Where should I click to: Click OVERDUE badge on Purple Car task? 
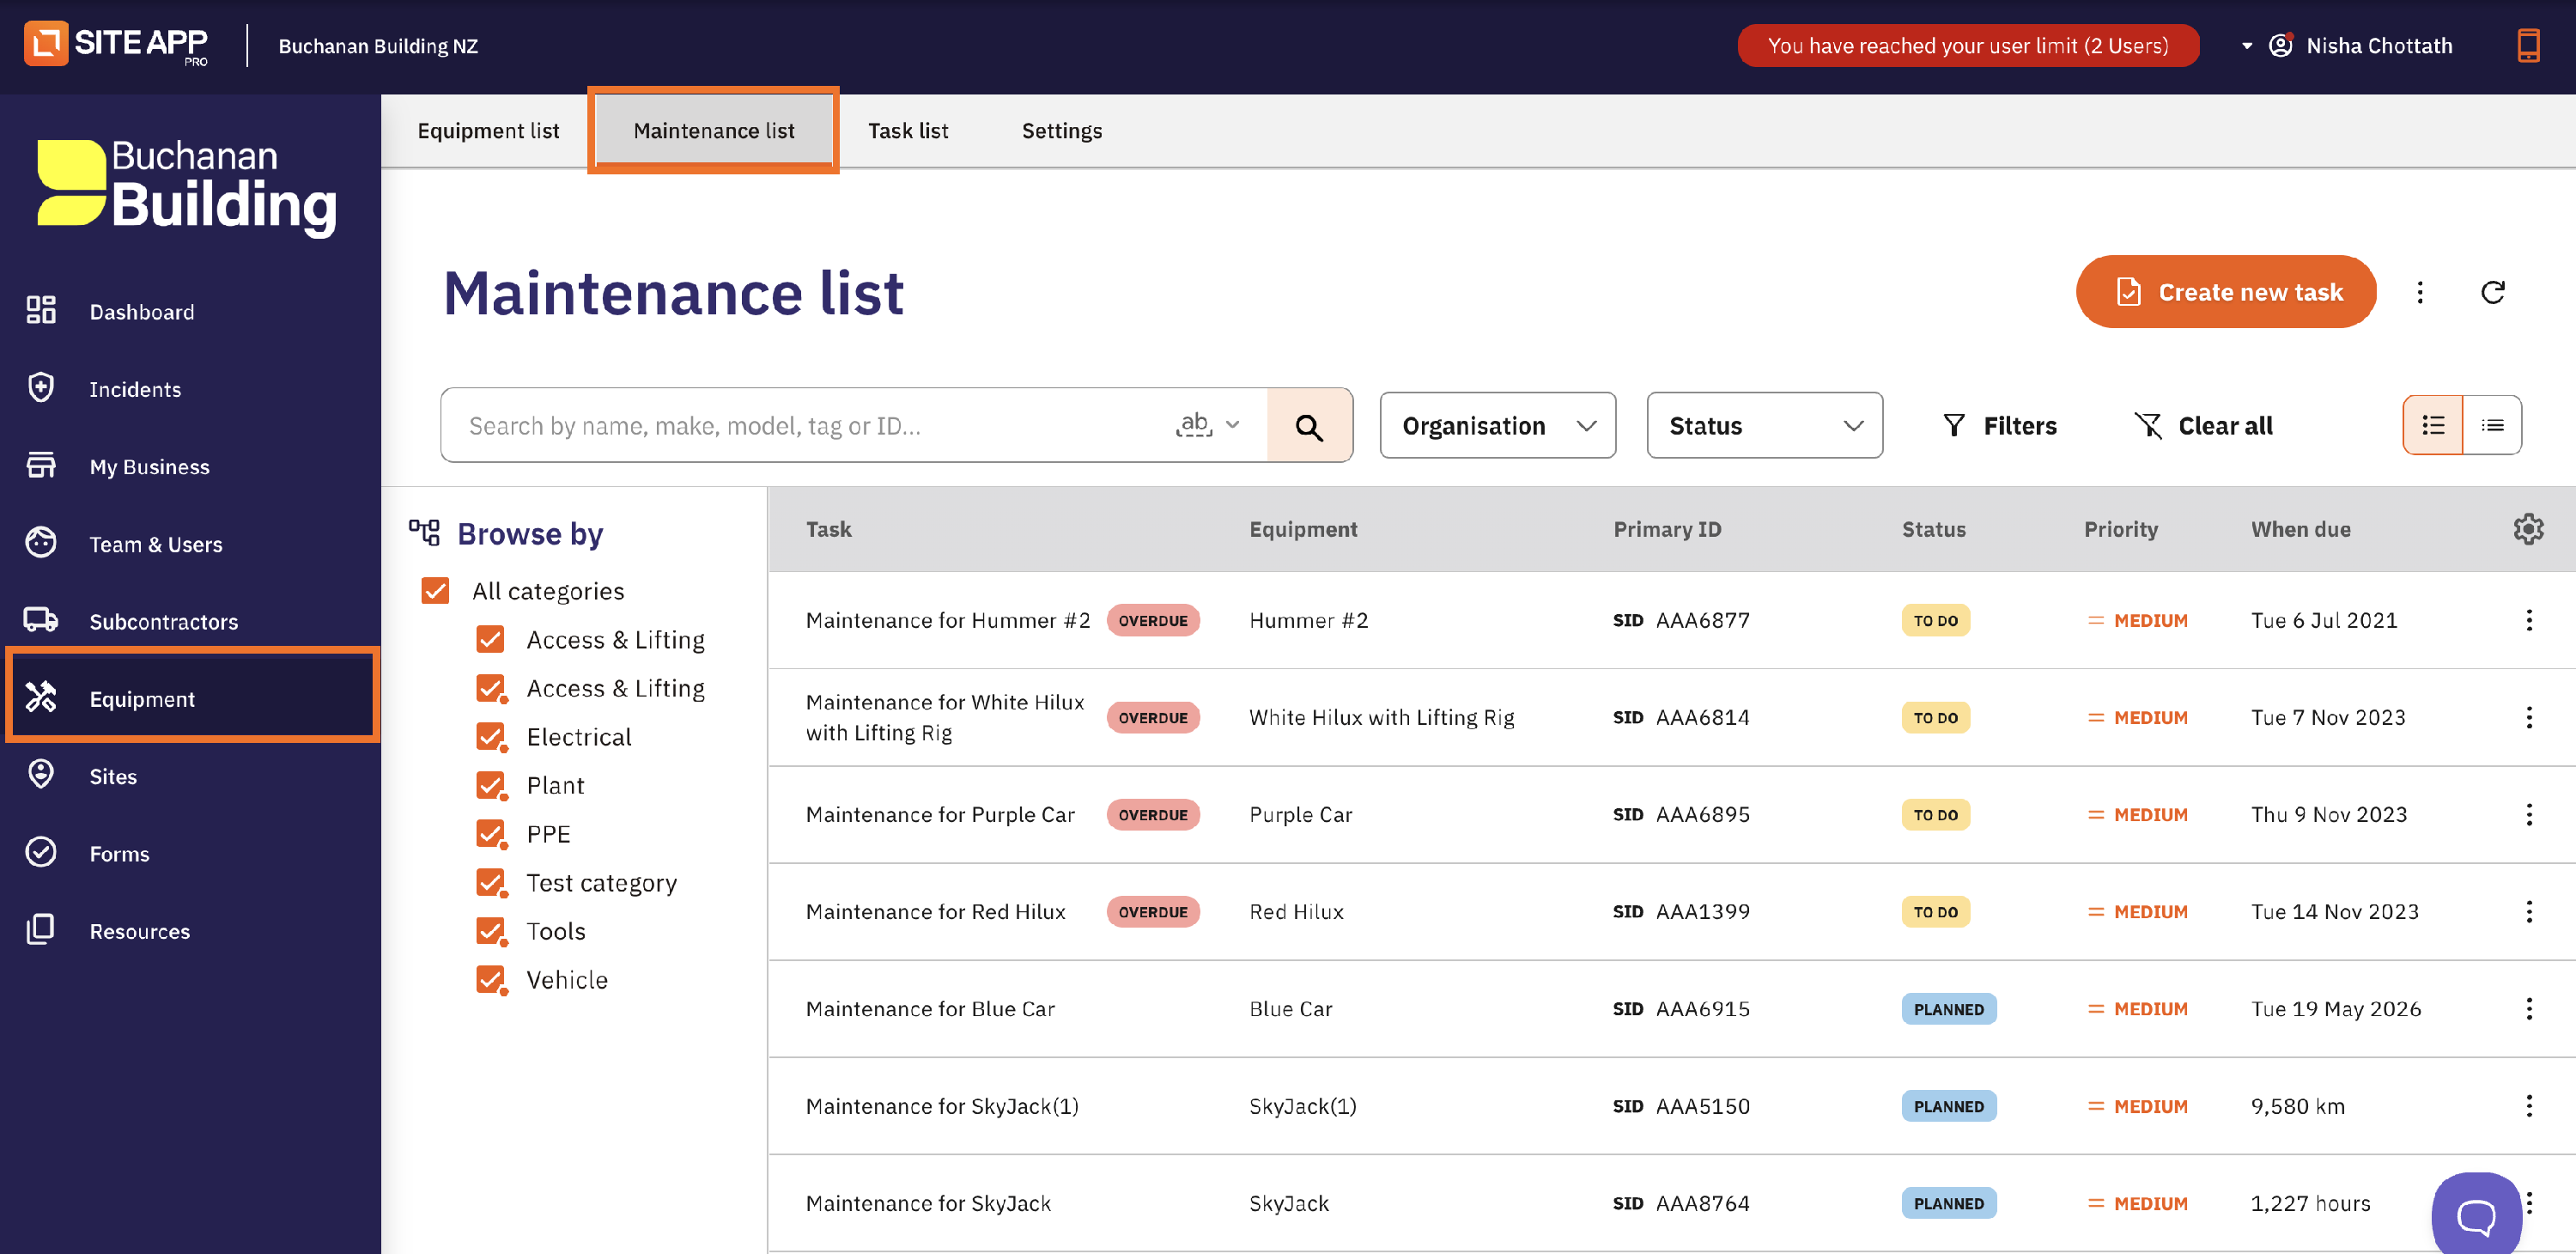1152,814
